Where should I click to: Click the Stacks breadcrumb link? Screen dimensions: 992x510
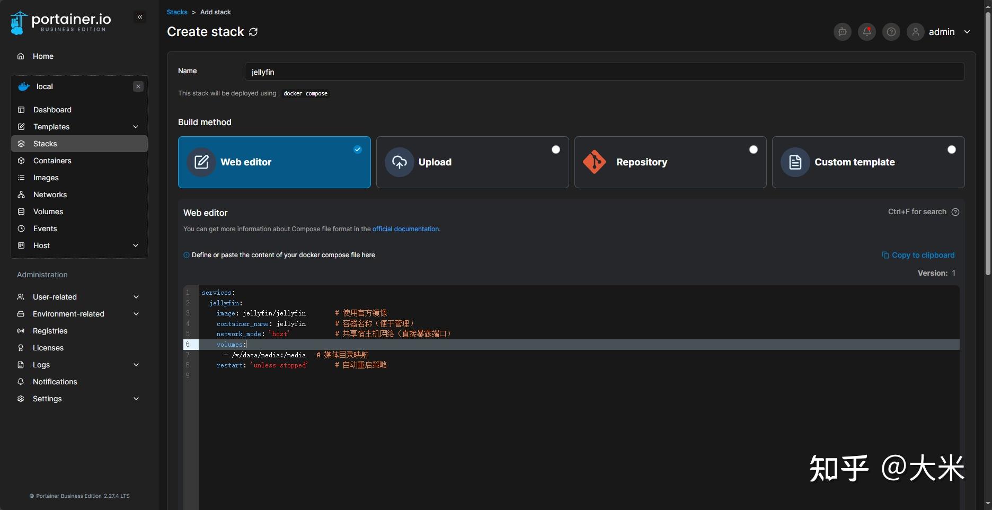coord(177,12)
